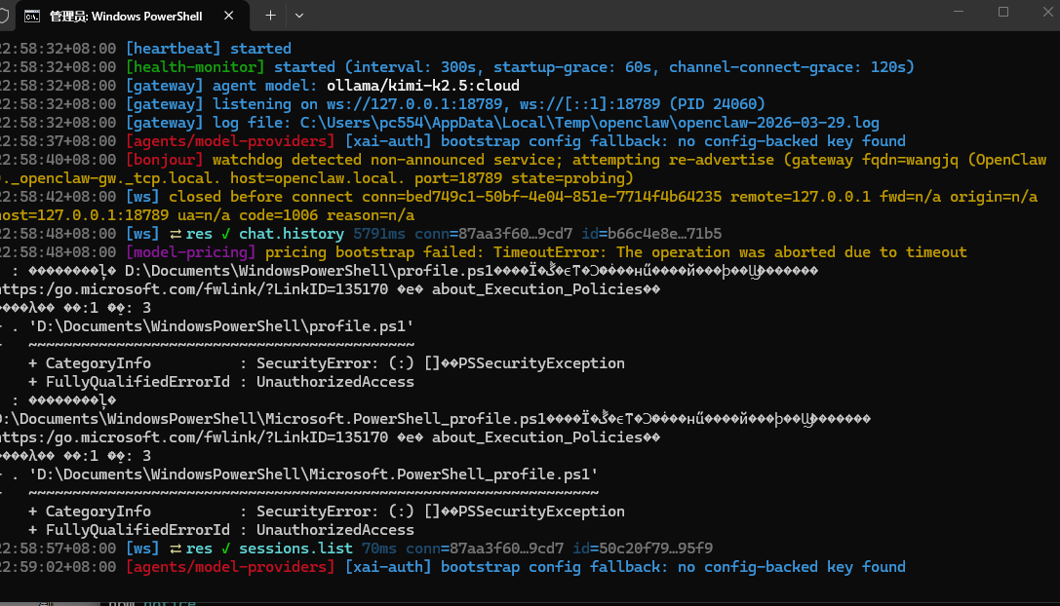1060x606 pixels.
Task: Click the second 'UnauthorizedAccess' error id
Action: (334, 530)
